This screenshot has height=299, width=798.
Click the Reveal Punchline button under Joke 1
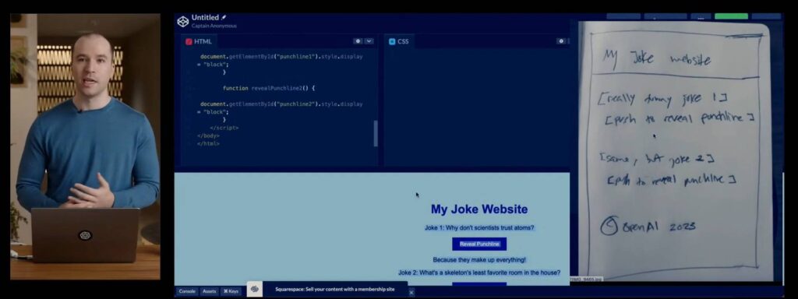pyautogui.click(x=479, y=244)
